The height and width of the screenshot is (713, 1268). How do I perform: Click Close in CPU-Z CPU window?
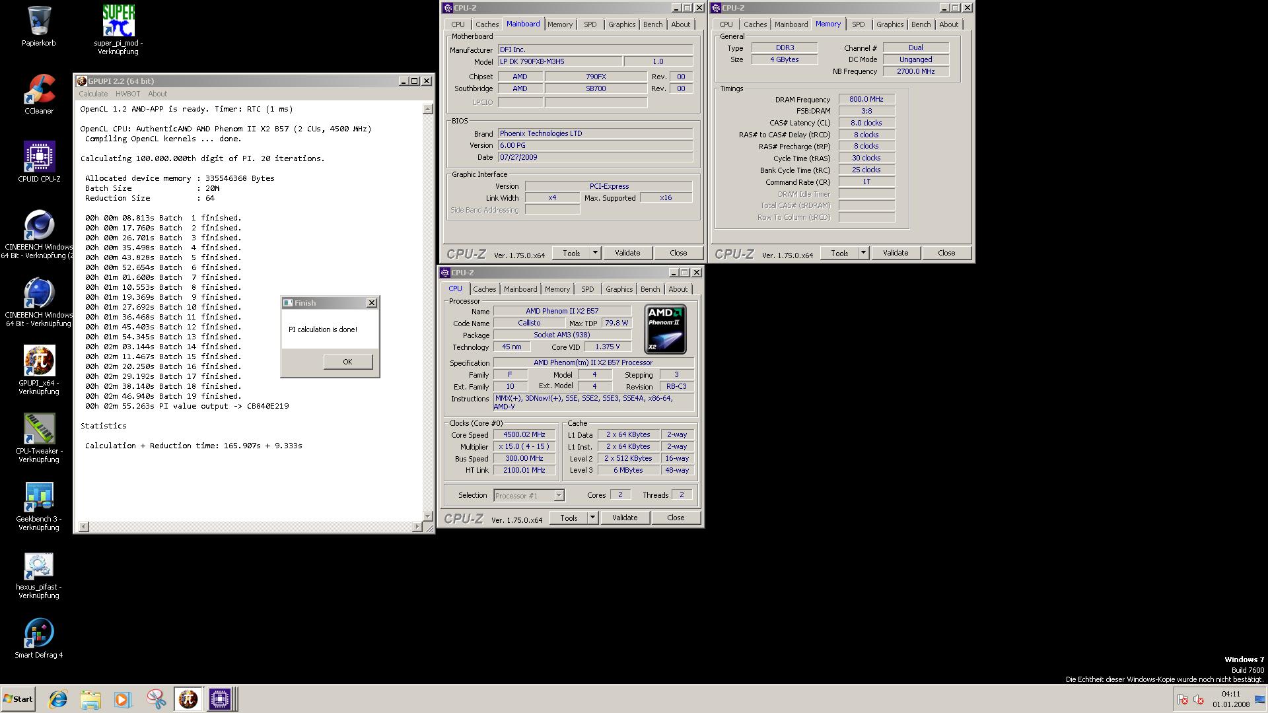click(676, 518)
